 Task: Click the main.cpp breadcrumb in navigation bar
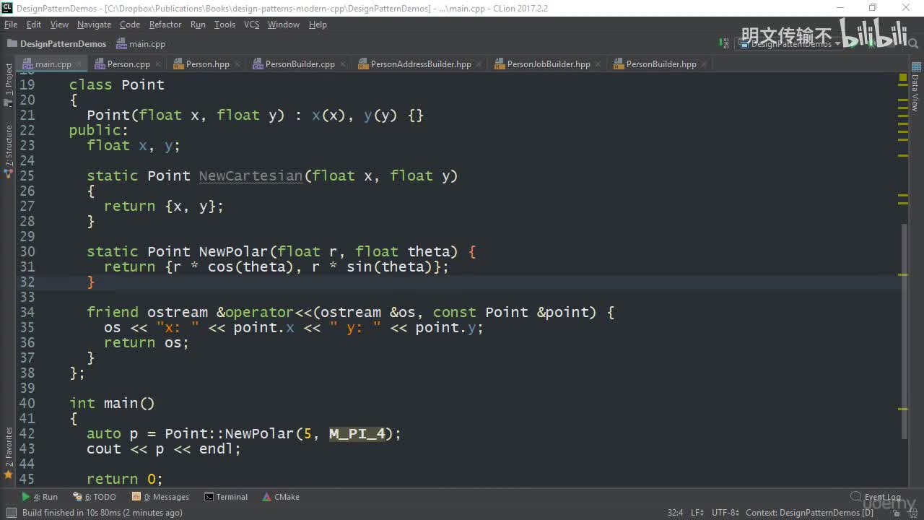[x=141, y=44]
